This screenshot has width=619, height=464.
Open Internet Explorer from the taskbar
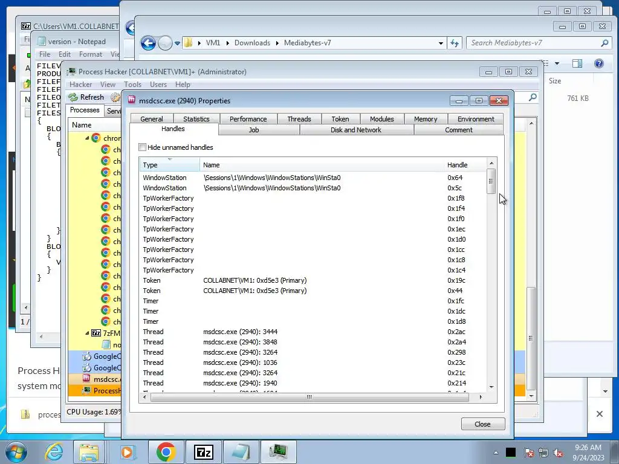(x=53, y=452)
